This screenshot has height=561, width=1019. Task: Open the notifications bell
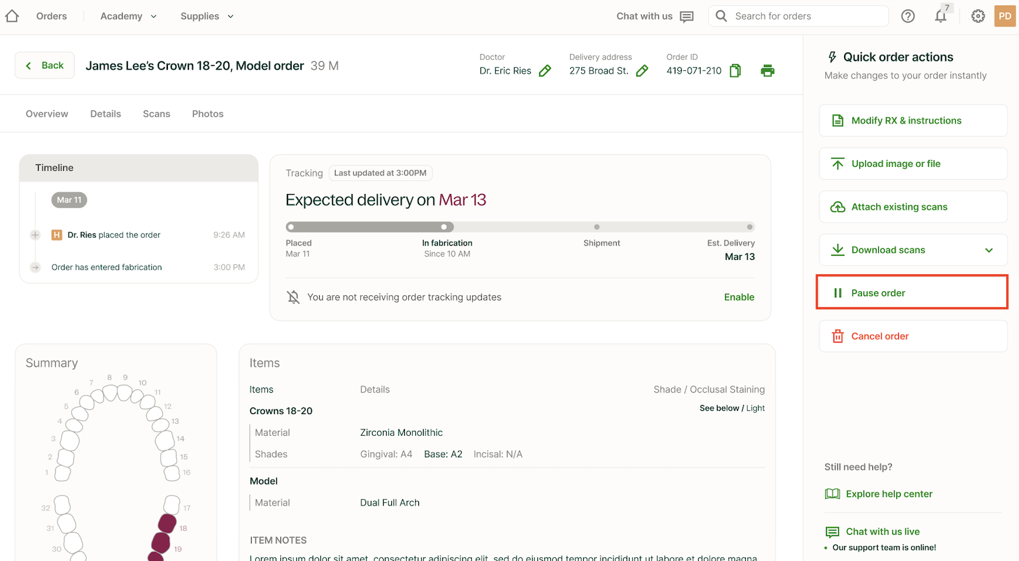[941, 16]
